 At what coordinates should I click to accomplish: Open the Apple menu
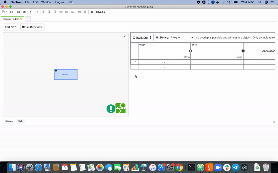point(5,2)
